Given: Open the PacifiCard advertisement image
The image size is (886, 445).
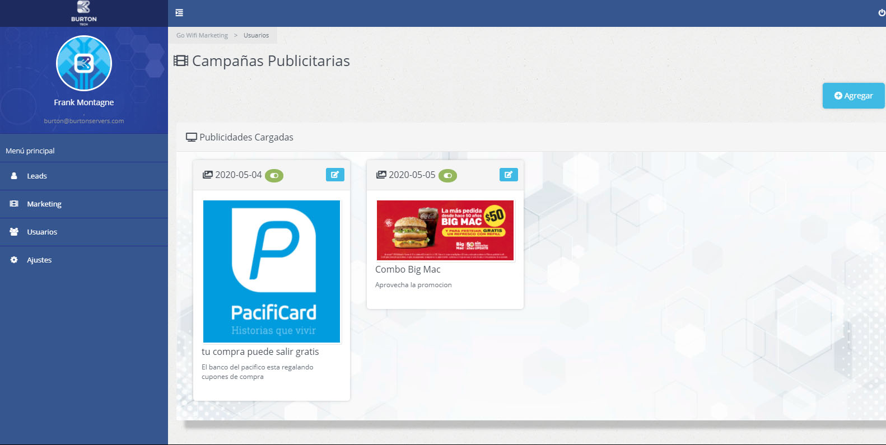Looking at the screenshot, I should 272,271.
